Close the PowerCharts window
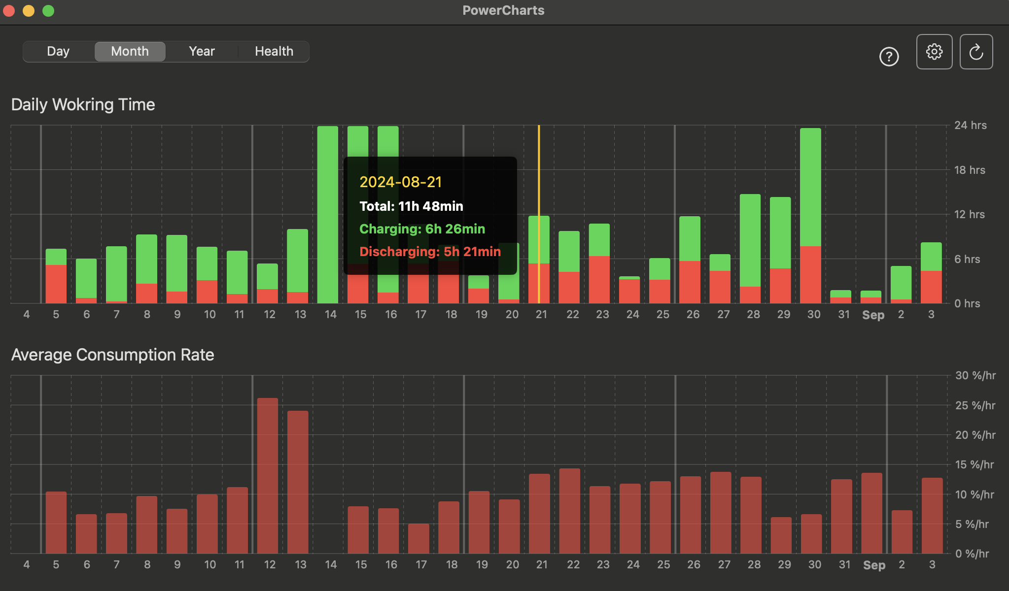The height and width of the screenshot is (591, 1009). [x=9, y=11]
